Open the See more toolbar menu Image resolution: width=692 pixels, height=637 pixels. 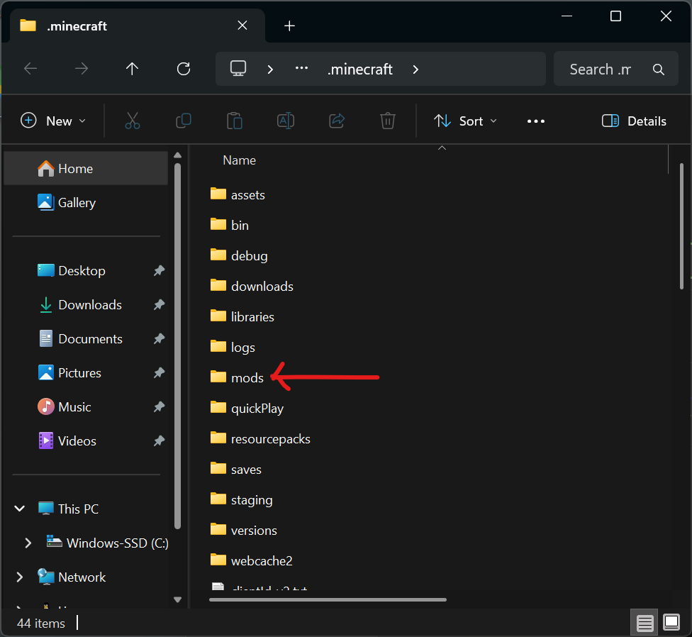click(x=535, y=121)
